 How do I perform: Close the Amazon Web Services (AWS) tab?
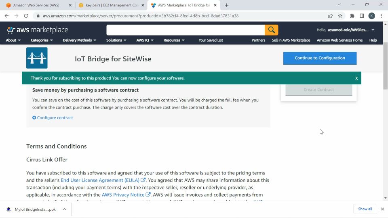pyautogui.click(x=70, y=5)
